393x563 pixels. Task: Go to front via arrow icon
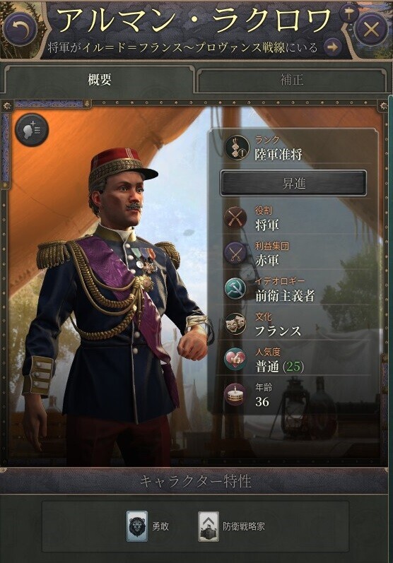tap(332, 47)
